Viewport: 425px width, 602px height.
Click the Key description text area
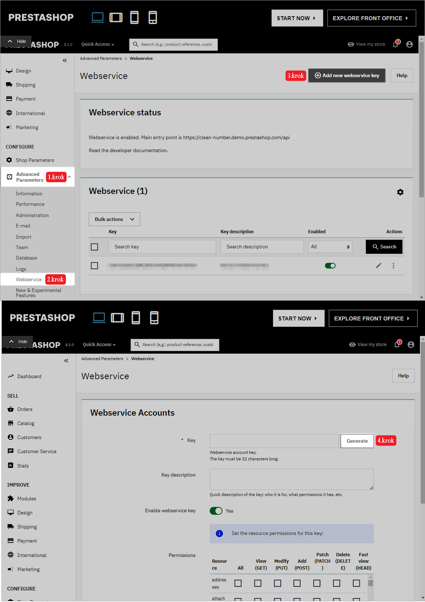291,479
